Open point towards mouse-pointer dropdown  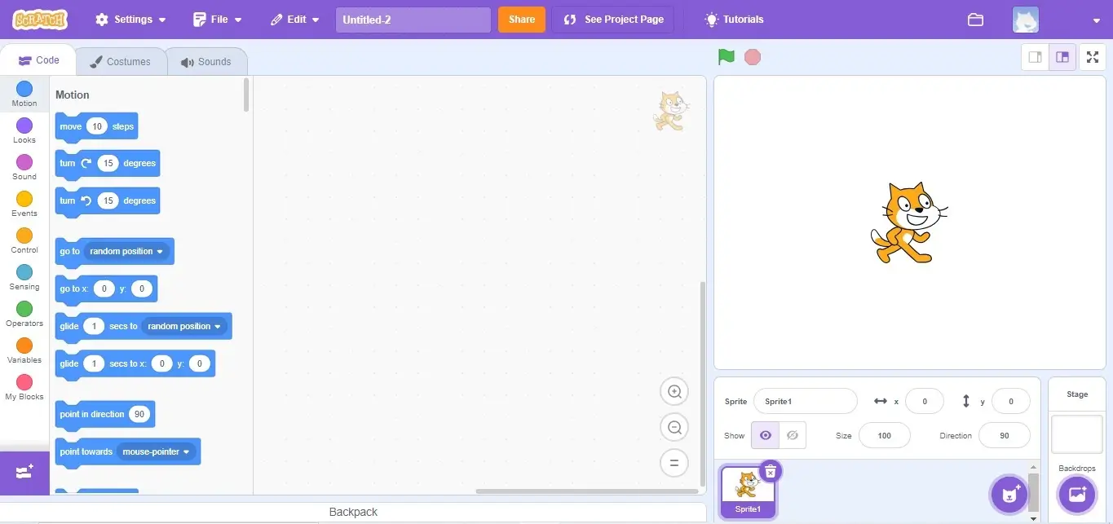click(x=157, y=451)
